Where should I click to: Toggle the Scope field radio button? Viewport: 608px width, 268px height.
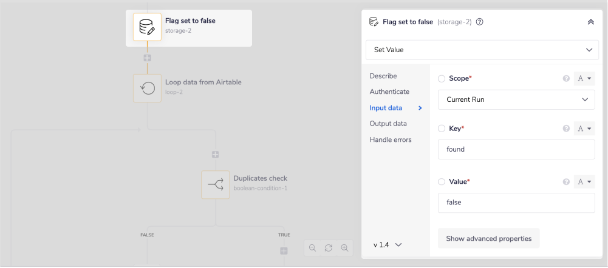pyautogui.click(x=442, y=79)
